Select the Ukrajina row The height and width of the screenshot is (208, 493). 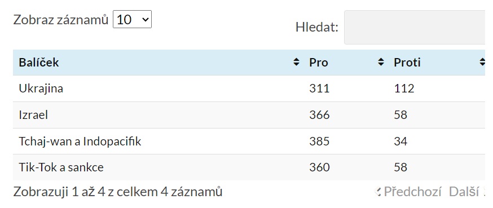tap(249, 88)
